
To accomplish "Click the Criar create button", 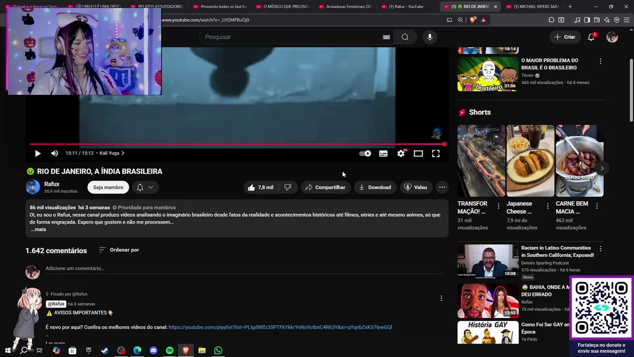I will 565,37.
